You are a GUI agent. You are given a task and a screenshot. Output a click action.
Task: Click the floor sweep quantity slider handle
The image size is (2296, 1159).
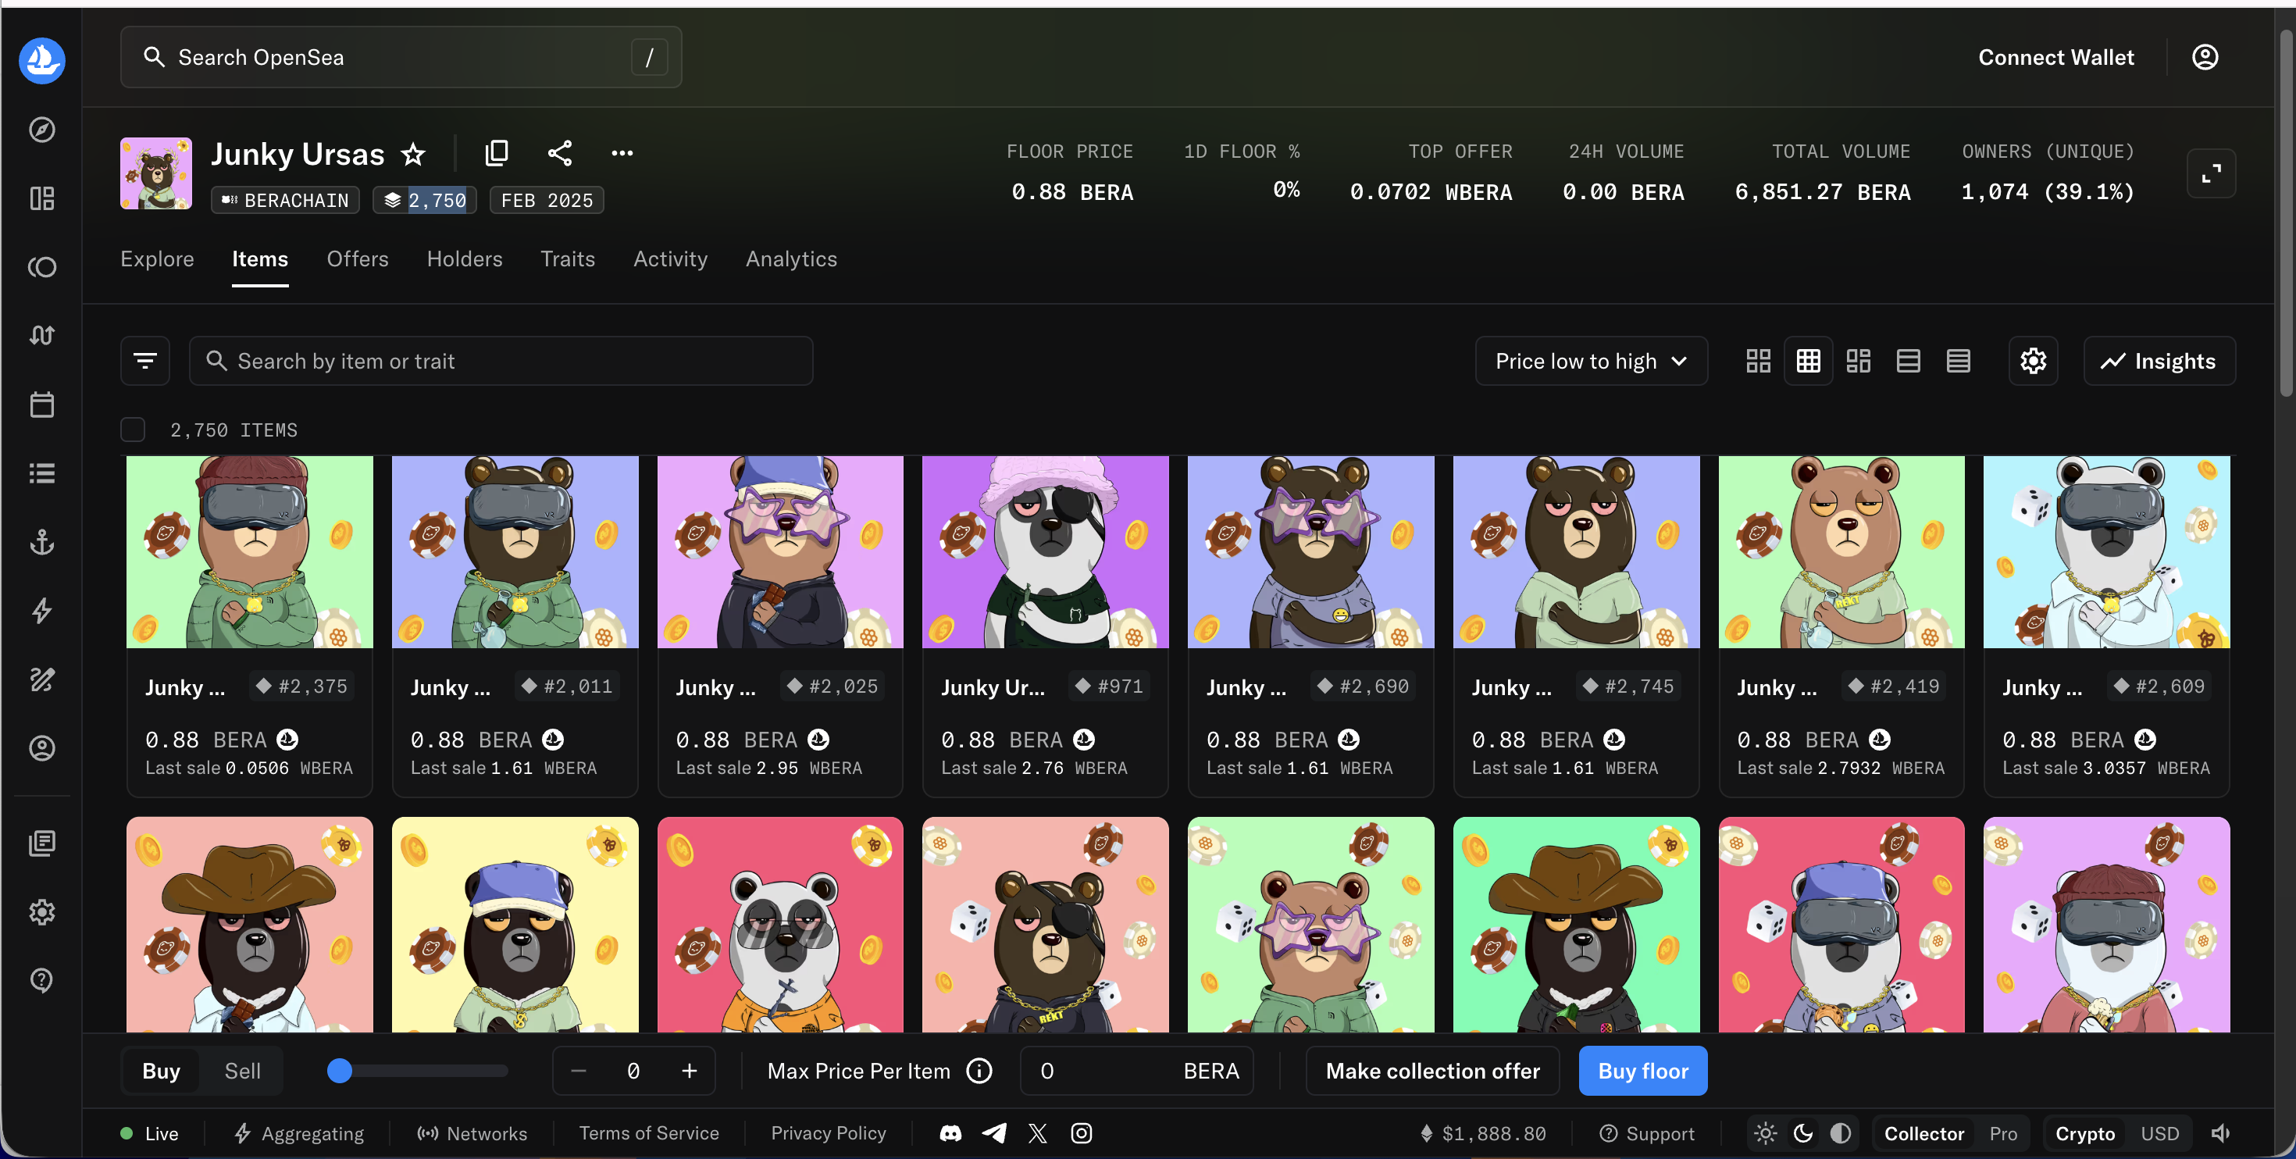340,1071
